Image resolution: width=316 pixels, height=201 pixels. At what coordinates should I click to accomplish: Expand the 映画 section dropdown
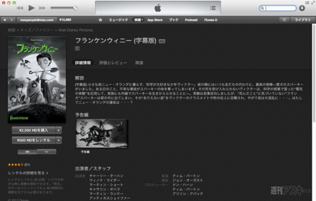[138, 20]
